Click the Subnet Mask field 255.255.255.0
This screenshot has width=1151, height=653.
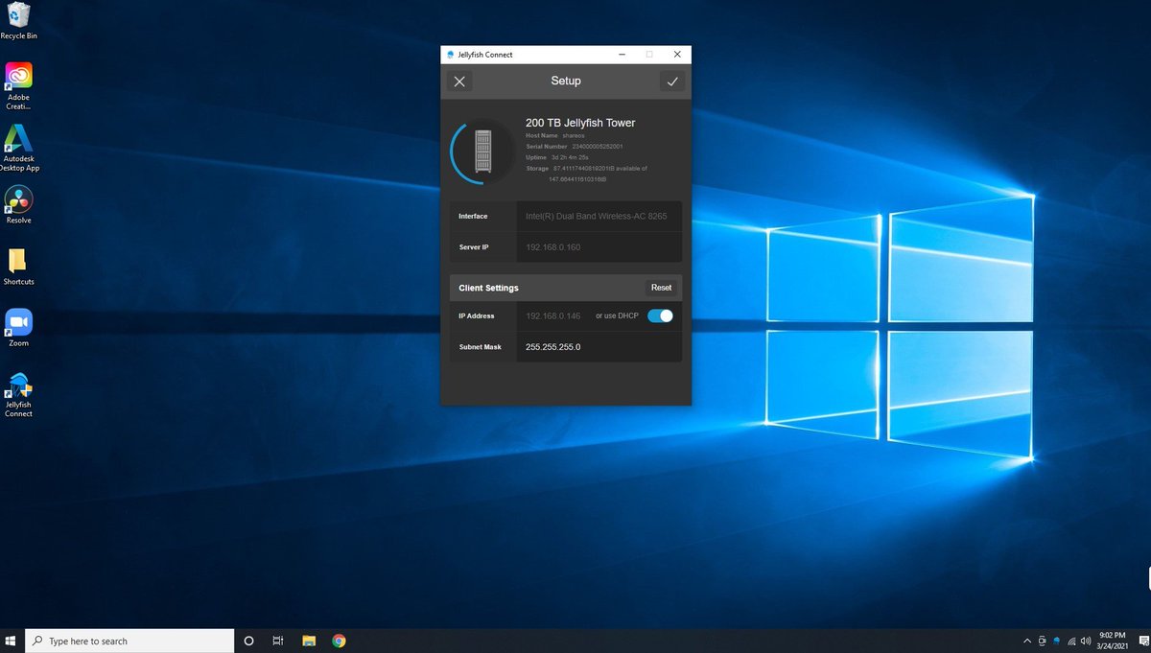coord(599,346)
